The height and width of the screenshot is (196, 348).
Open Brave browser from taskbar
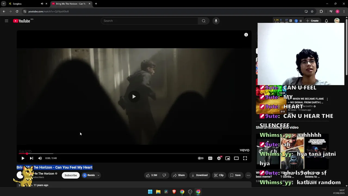174,192
